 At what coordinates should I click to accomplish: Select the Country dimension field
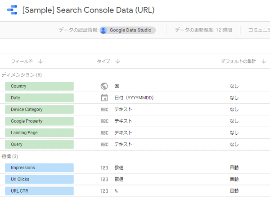click(40, 86)
